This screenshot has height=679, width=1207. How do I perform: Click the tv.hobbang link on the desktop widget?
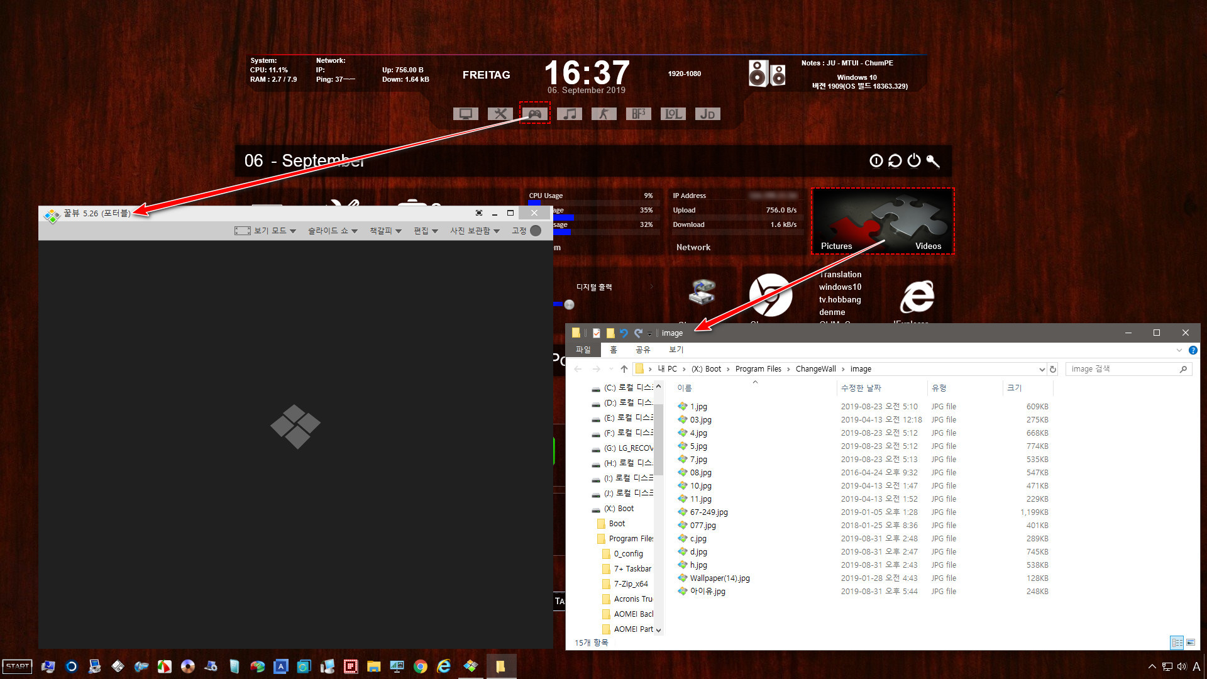[840, 299]
